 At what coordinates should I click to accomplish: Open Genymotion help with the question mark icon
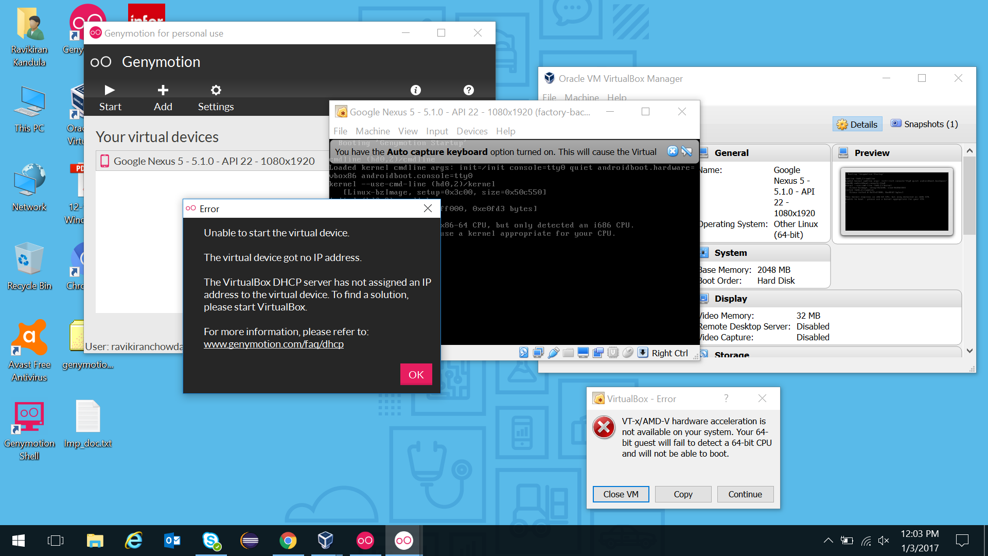[468, 90]
